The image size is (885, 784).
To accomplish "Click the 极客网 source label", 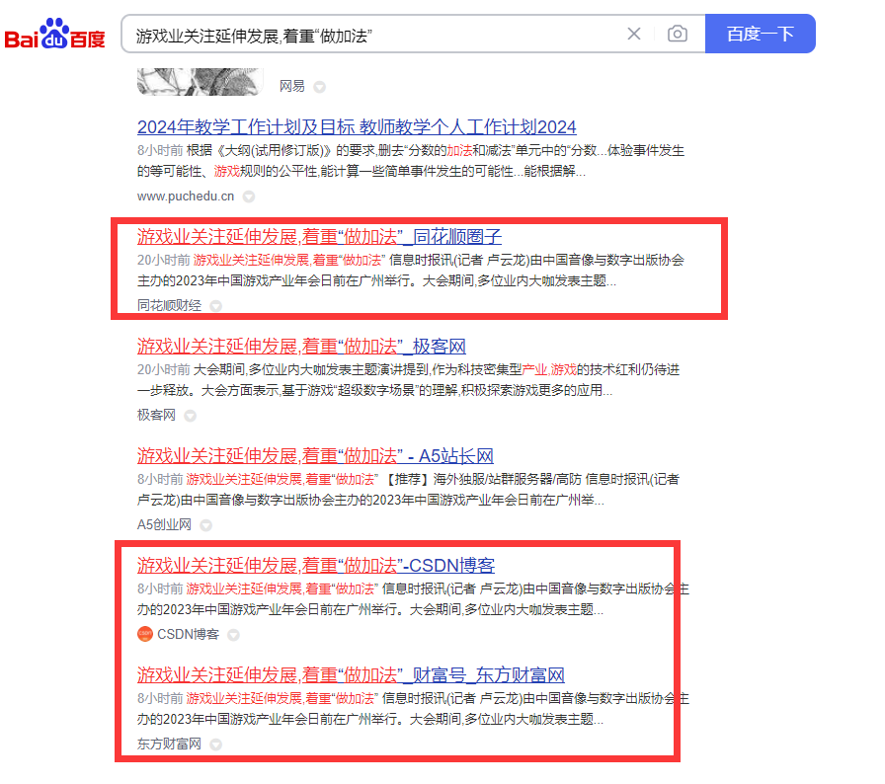I will 156,415.
